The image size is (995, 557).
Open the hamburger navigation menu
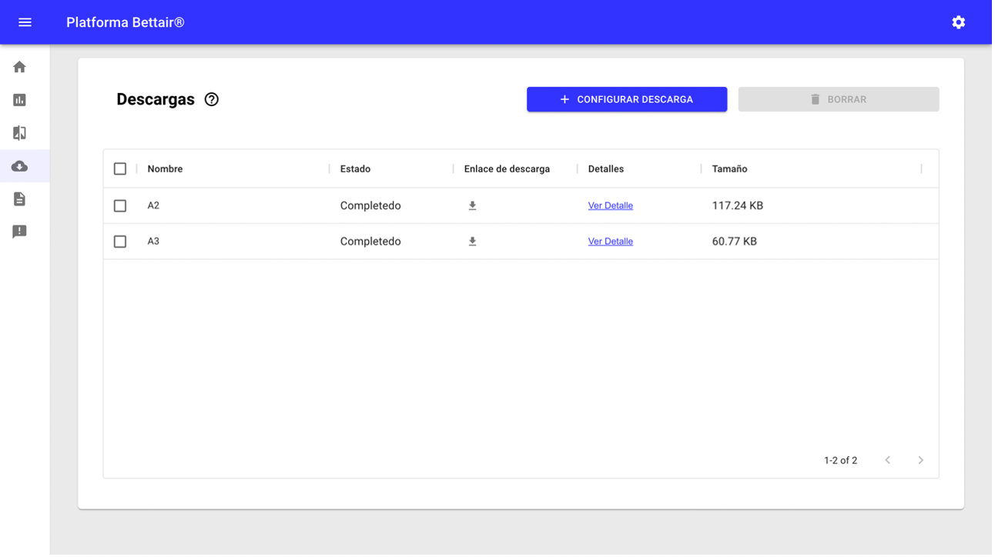tap(25, 22)
